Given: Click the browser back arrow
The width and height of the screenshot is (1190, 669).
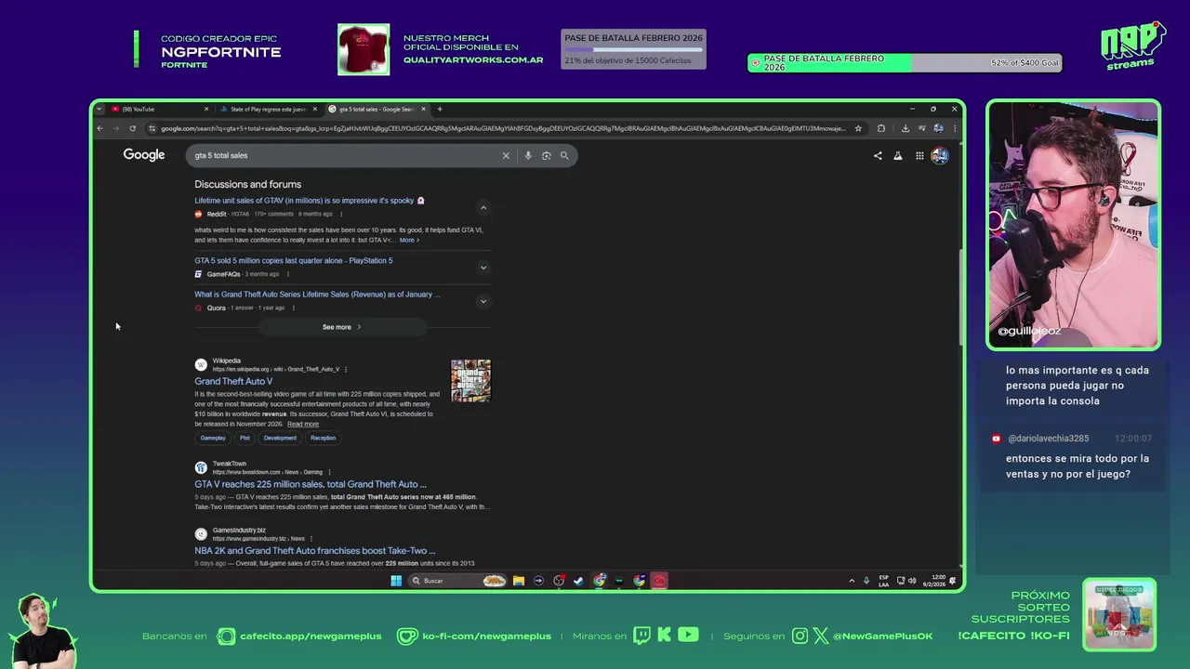Looking at the screenshot, I should click(x=100, y=128).
